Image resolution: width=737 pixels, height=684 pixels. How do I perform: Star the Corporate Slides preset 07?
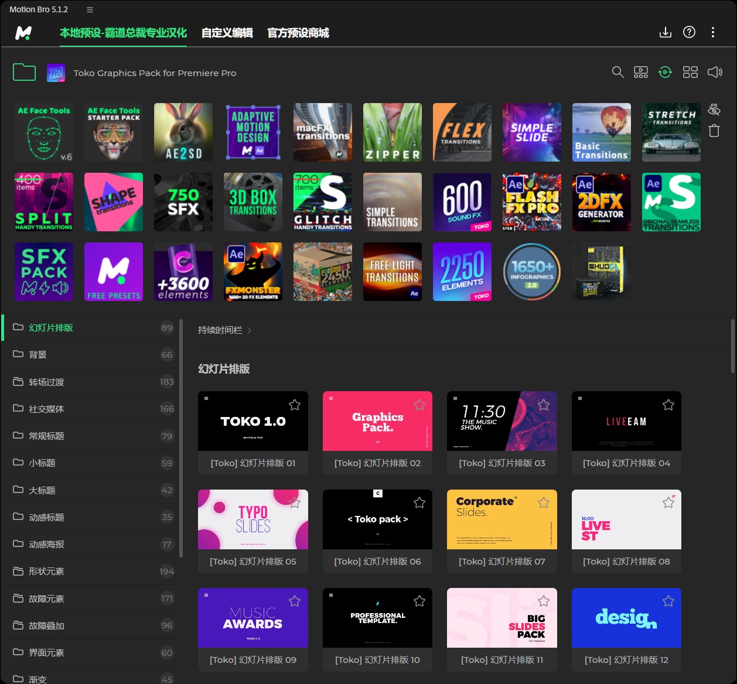click(x=544, y=502)
